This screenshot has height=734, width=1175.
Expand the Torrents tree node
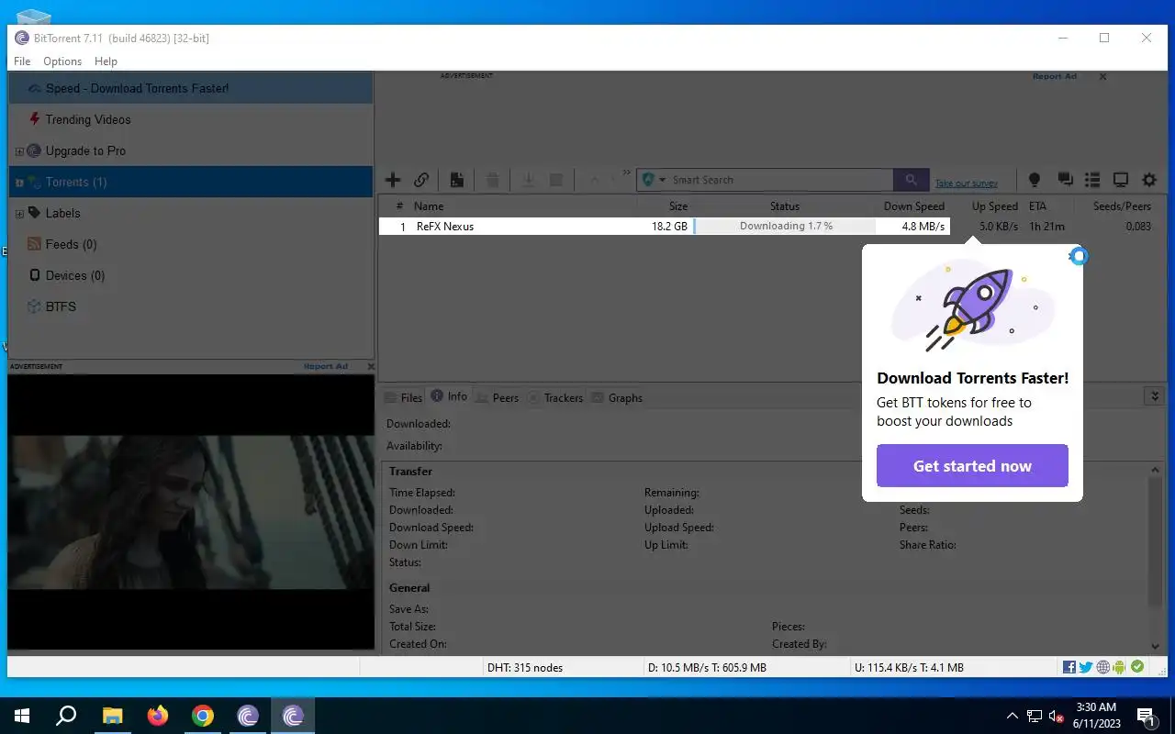click(x=19, y=183)
